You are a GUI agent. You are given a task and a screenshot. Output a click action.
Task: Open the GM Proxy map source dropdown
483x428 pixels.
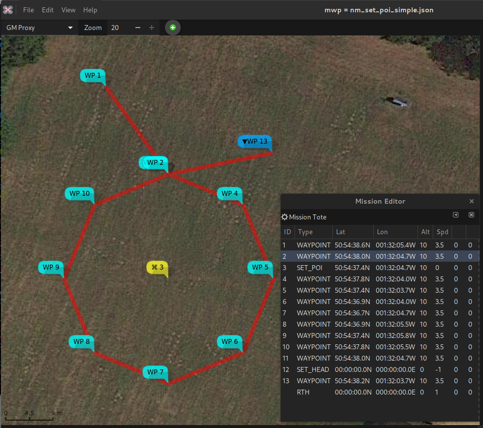coord(39,28)
